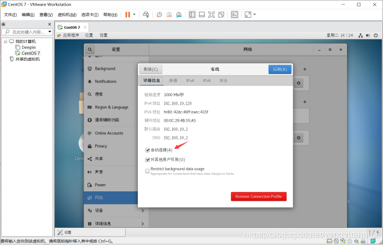Click the hard disk status icon
Screen dimensions: 383x245
(x=329, y=241)
